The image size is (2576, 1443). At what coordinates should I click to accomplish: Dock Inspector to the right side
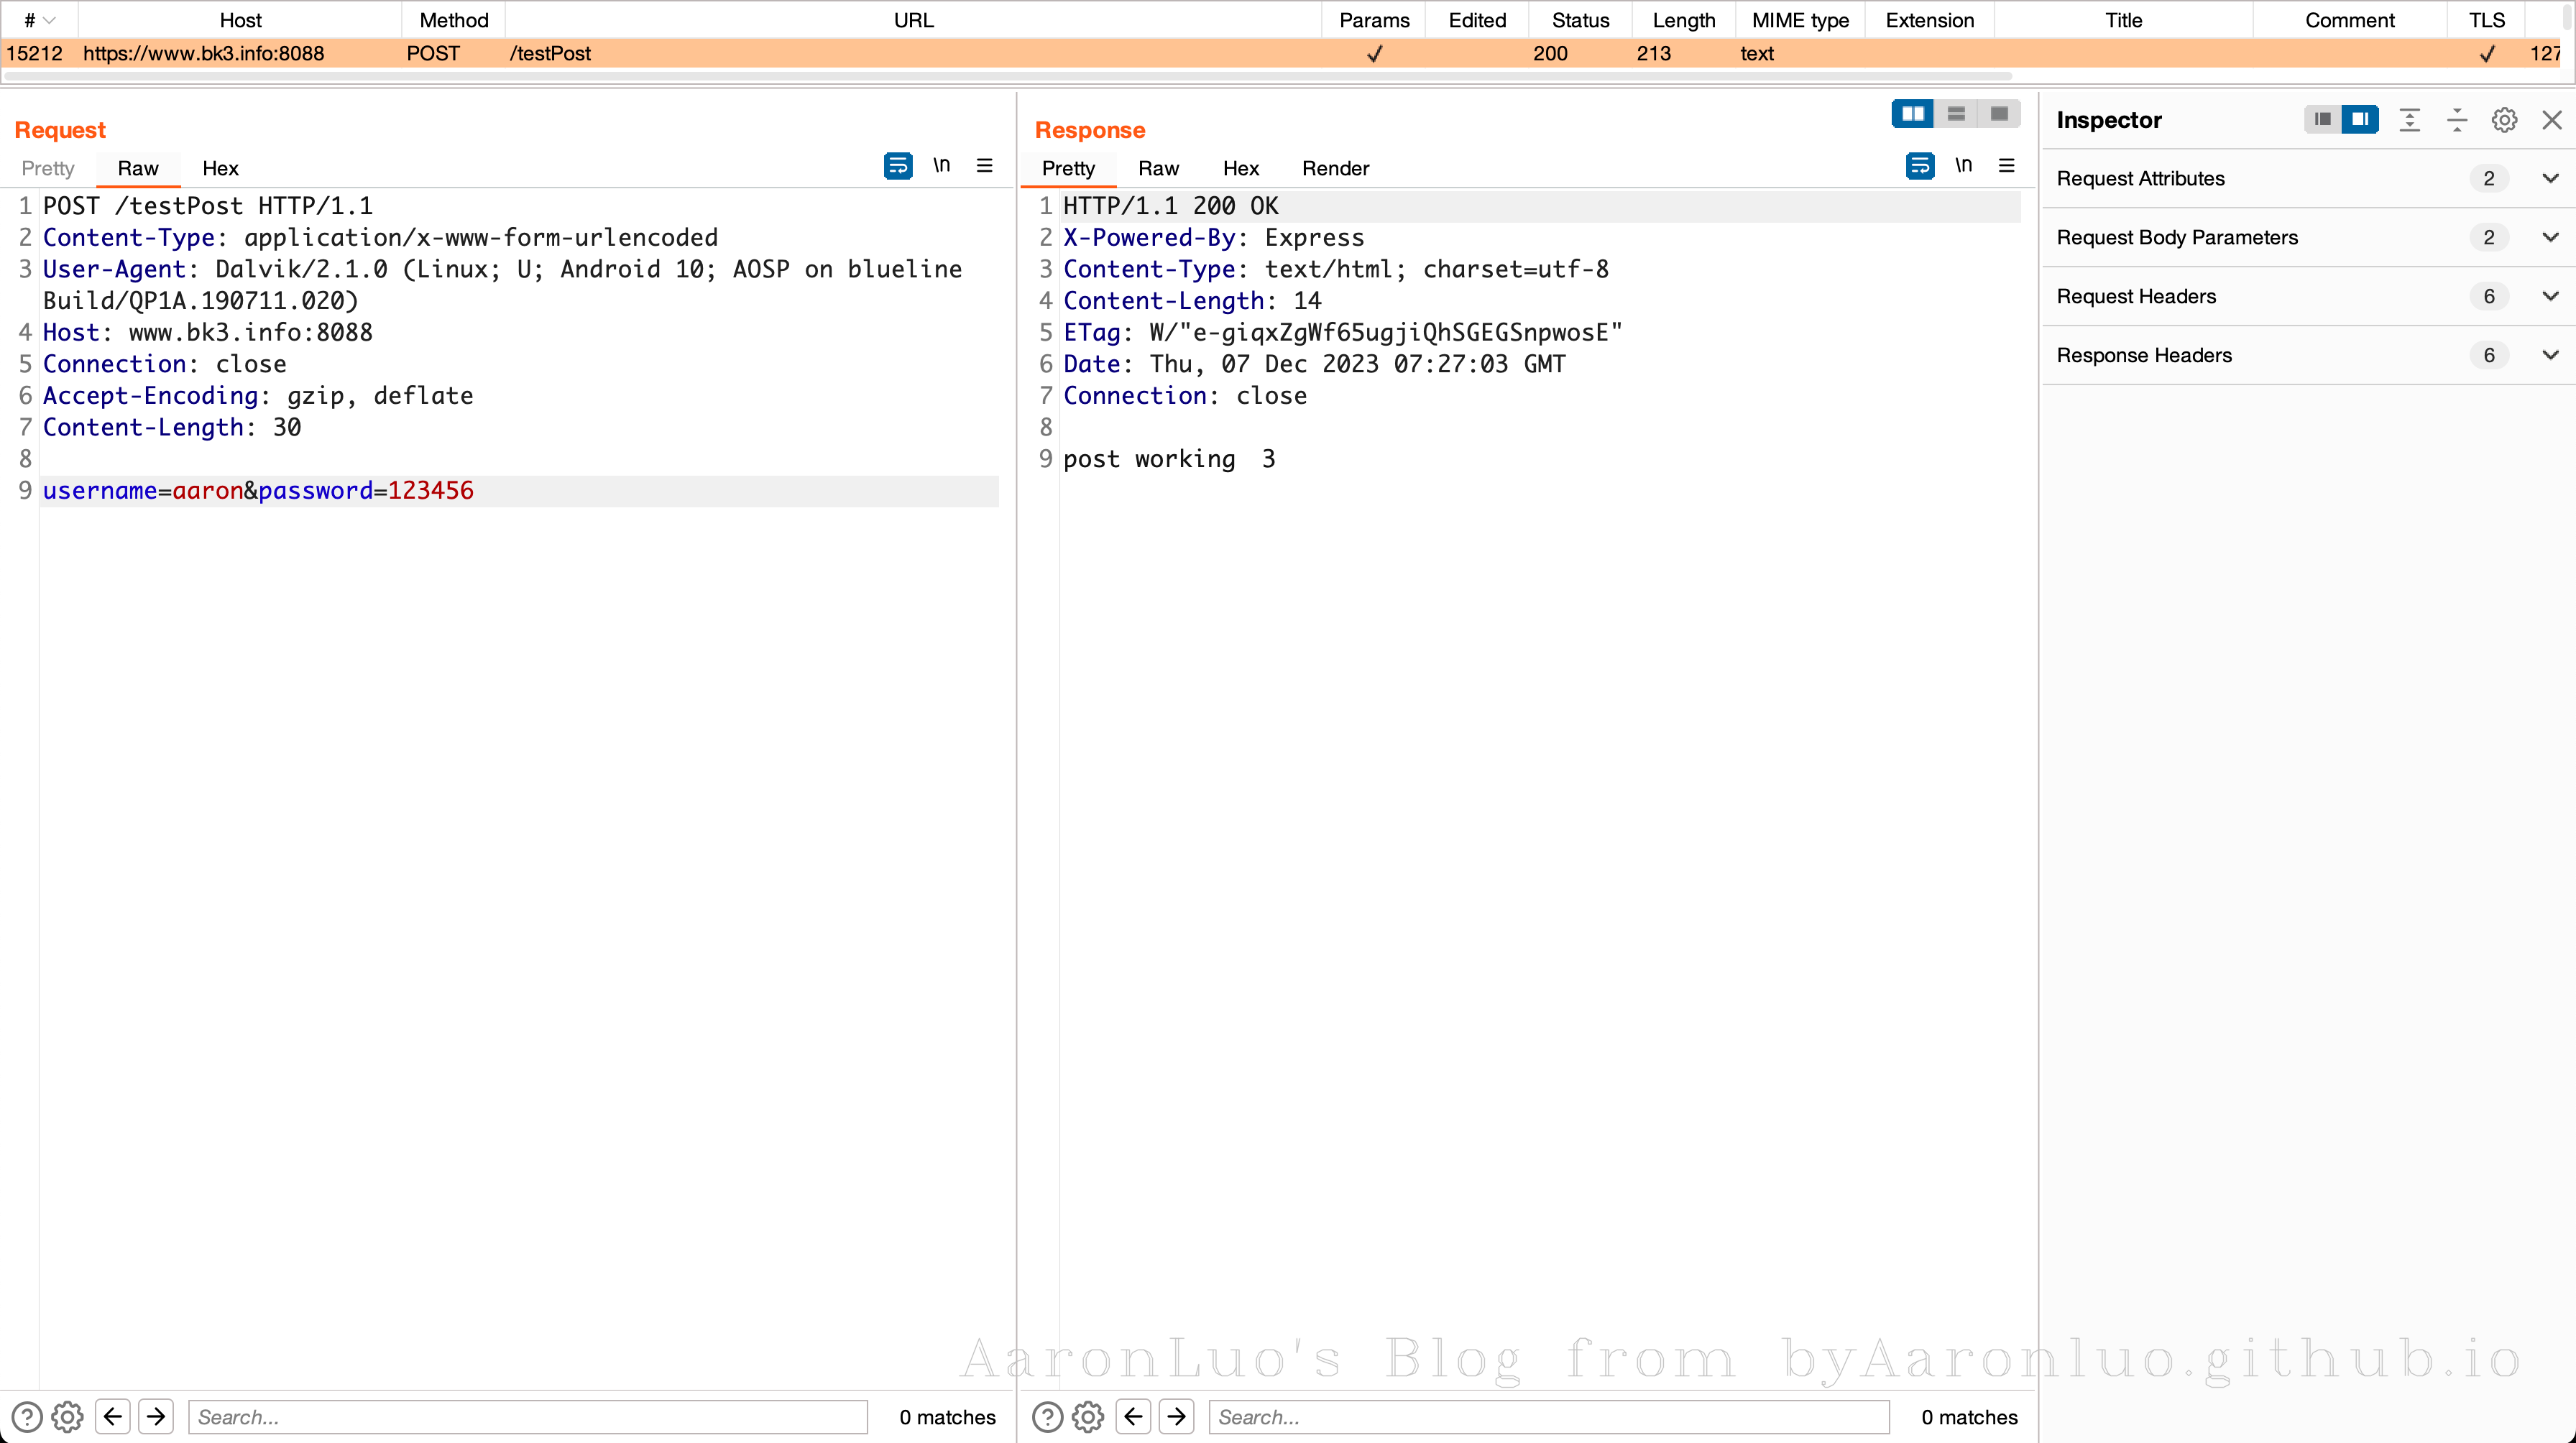click(x=2360, y=120)
